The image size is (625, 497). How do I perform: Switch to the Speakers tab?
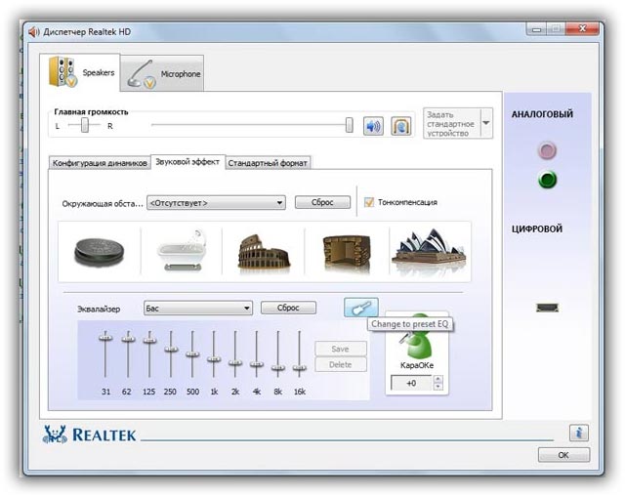pyautogui.click(x=80, y=72)
